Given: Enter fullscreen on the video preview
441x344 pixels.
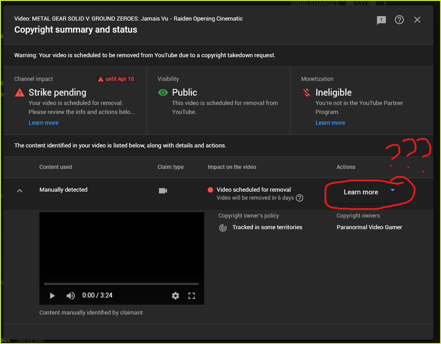Looking at the screenshot, I should coord(192,295).
